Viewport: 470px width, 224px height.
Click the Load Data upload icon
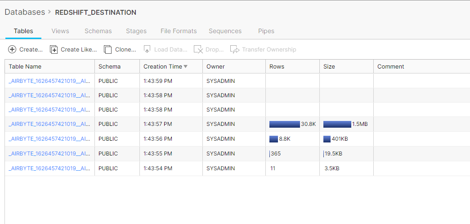click(x=147, y=49)
